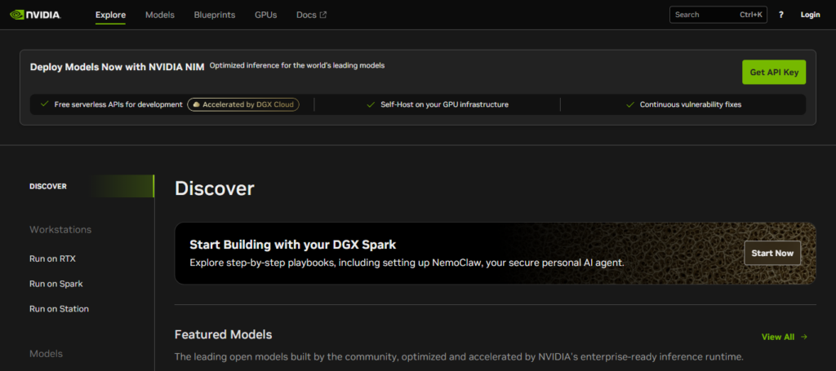This screenshot has height=371, width=836.
Task: Click 'Deploy Models Now with NVIDIA NIM' heading
Action: [x=118, y=67]
